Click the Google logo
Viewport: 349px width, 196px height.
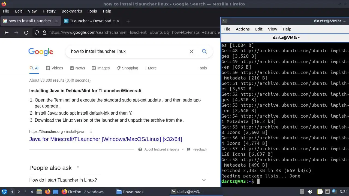[41, 52]
